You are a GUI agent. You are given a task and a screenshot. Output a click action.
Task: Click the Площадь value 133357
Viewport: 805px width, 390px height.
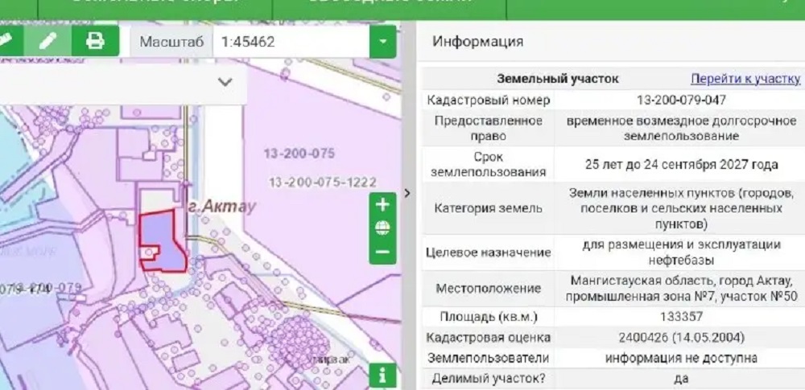tap(681, 316)
